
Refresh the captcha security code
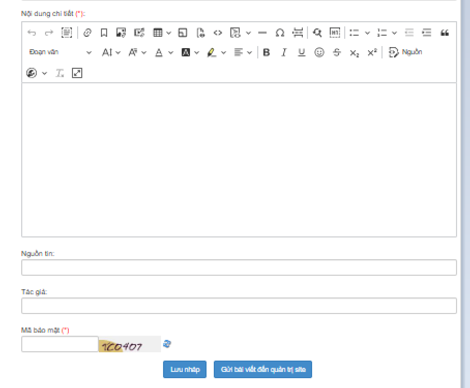pyautogui.click(x=167, y=344)
